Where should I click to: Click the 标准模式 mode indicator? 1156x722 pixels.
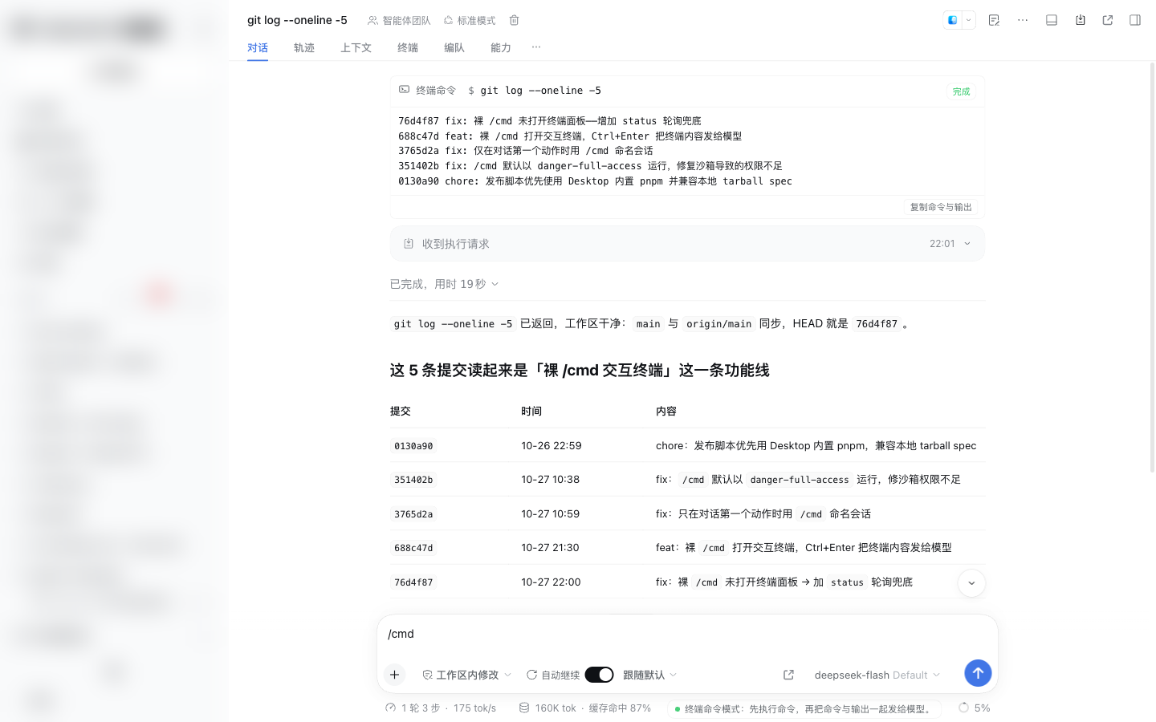pos(470,20)
